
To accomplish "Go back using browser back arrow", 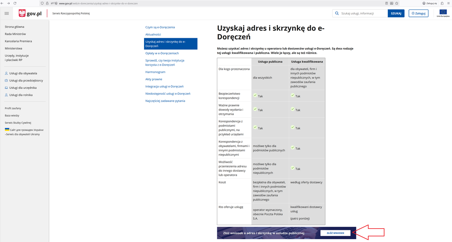I will (x=3, y=3).
